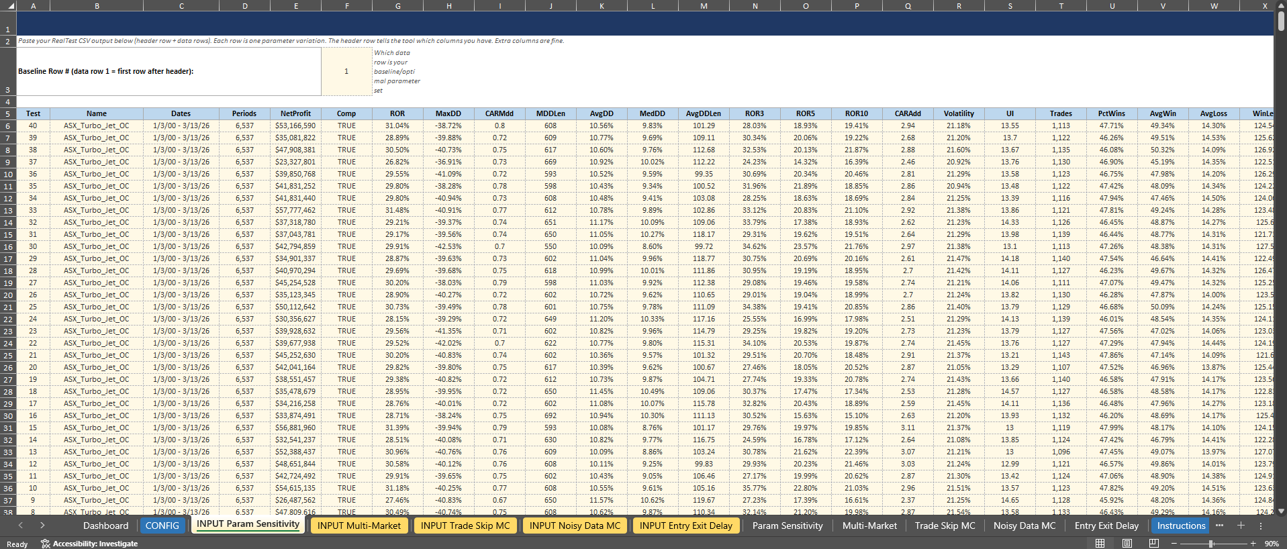The height and width of the screenshot is (549, 1287).
Task: Show more hidden sheet tabs ellipsis
Action: pyautogui.click(x=1219, y=526)
